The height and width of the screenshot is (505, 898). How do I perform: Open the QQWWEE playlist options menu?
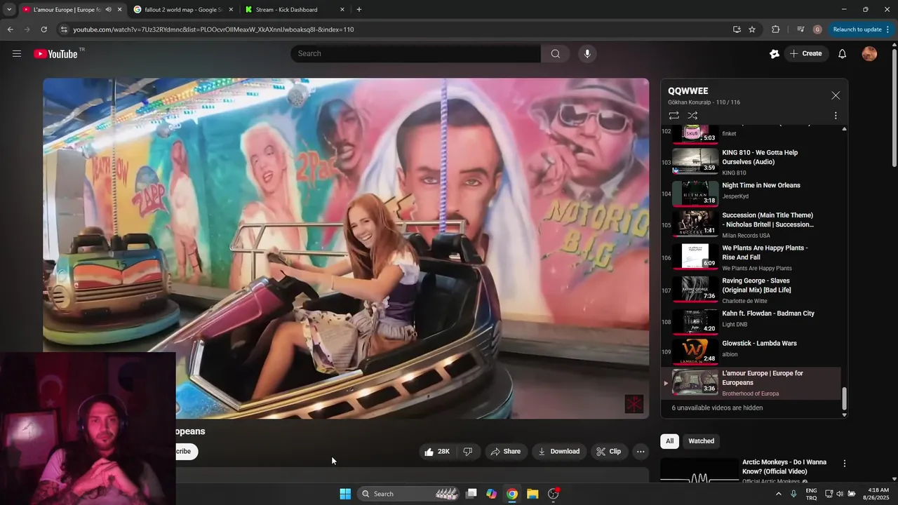pos(836,116)
